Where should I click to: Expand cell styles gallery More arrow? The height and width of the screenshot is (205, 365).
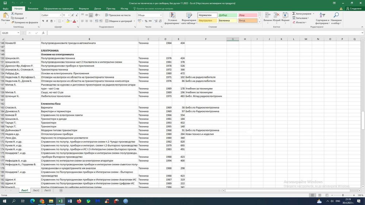tap(260, 22)
